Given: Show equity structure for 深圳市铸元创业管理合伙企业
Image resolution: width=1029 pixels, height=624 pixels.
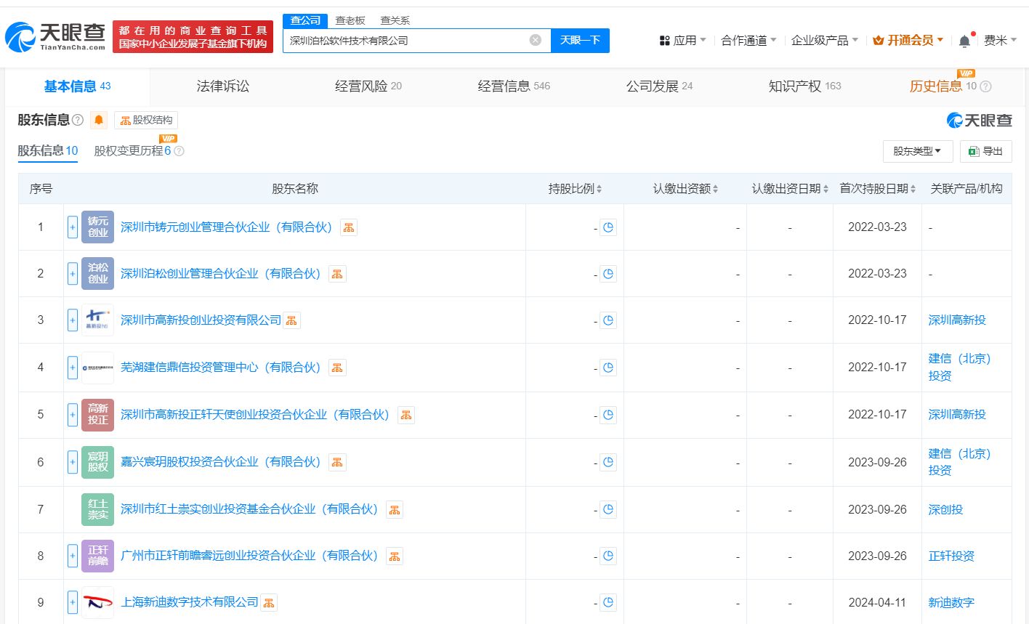Looking at the screenshot, I should (x=349, y=227).
